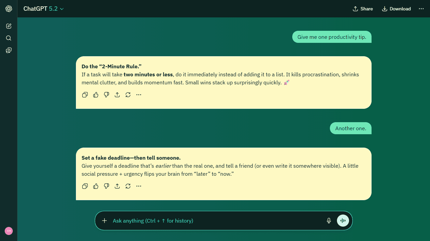Thumbs up the 2-Minute Rule response
This screenshot has height=241, width=430.
coord(96,95)
